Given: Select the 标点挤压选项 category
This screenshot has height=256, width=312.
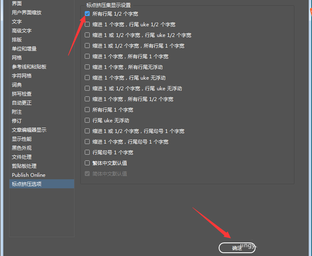Looking at the screenshot, I should point(27,184).
